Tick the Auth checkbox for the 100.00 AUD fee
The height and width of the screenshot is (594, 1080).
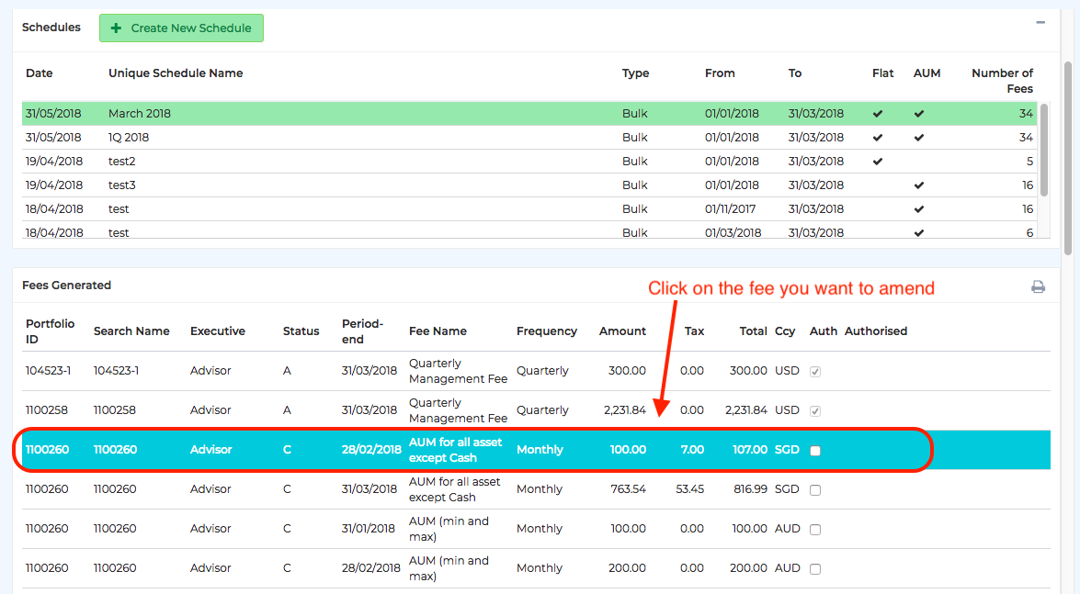(x=815, y=530)
